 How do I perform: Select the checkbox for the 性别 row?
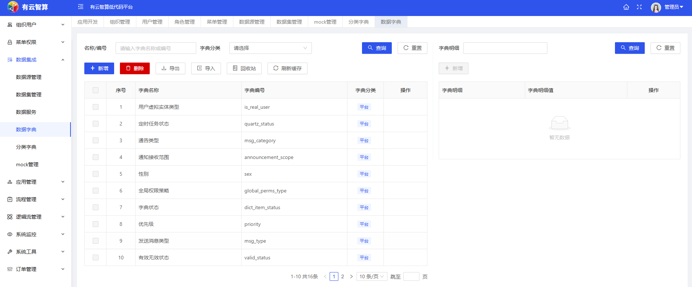(96, 174)
